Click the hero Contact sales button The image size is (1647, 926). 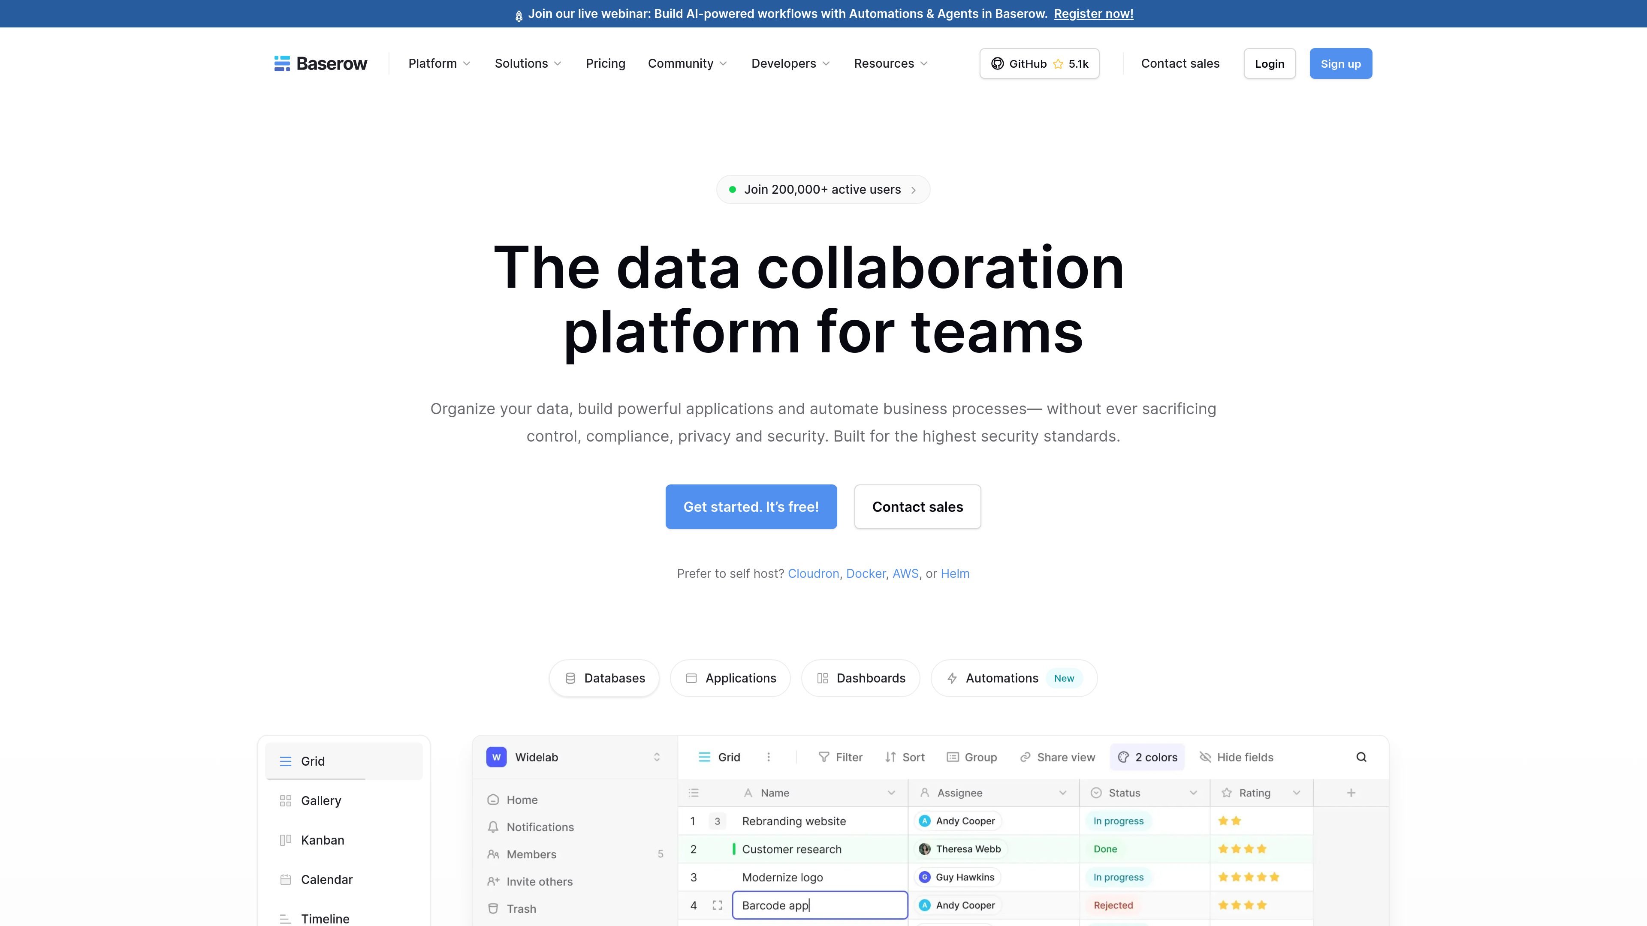[x=917, y=506]
